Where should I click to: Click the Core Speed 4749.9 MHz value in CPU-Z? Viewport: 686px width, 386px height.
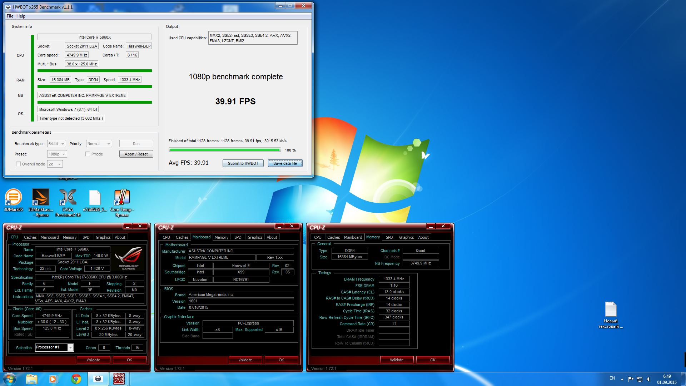click(x=52, y=316)
